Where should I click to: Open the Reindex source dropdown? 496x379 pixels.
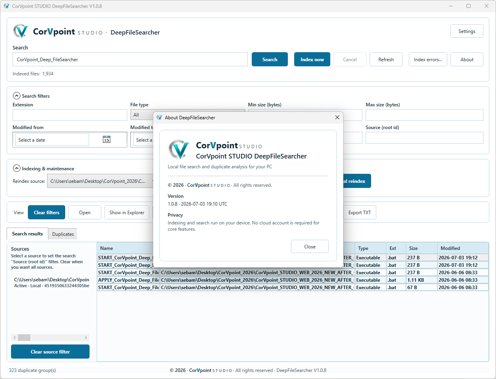[100, 181]
